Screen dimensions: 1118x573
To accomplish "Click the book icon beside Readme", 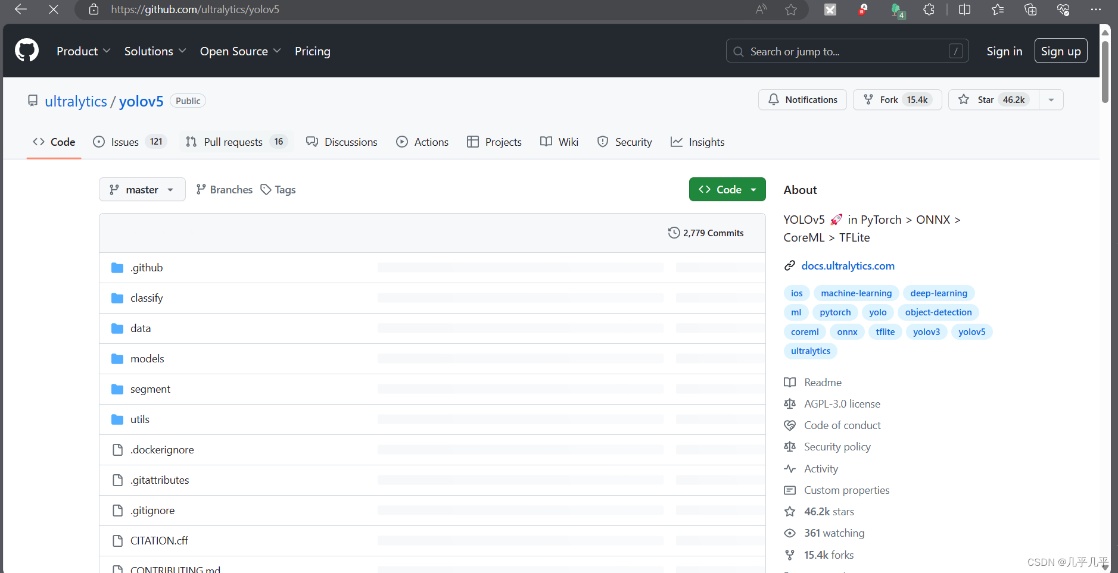I will point(790,382).
